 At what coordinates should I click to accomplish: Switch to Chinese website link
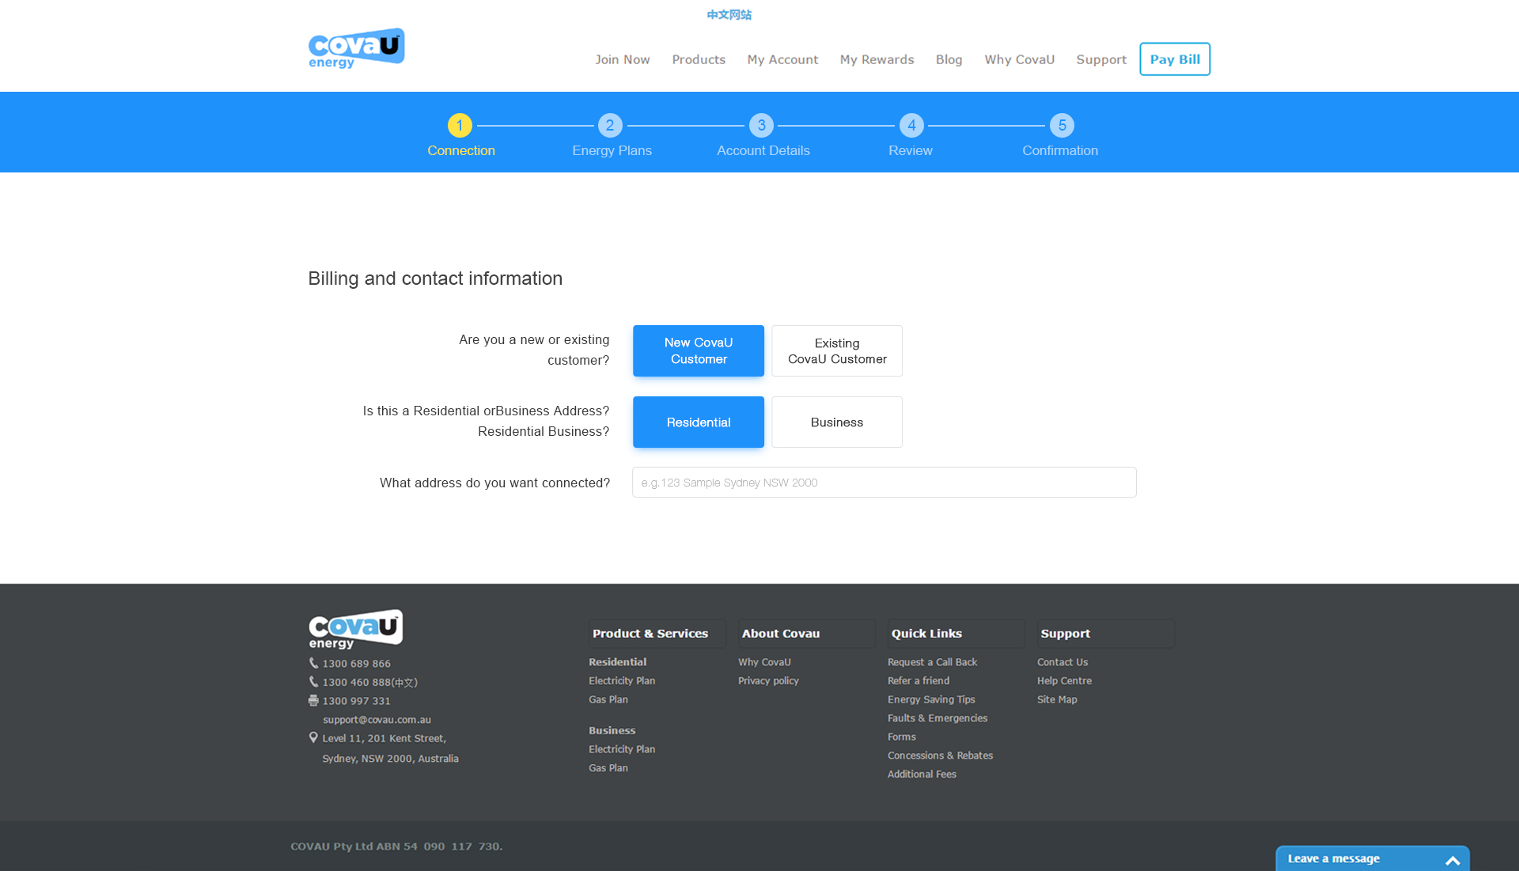pyautogui.click(x=729, y=15)
